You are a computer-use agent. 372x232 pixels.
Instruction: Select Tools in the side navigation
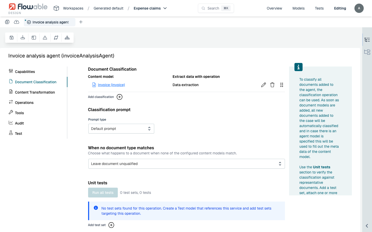coord(19,113)
